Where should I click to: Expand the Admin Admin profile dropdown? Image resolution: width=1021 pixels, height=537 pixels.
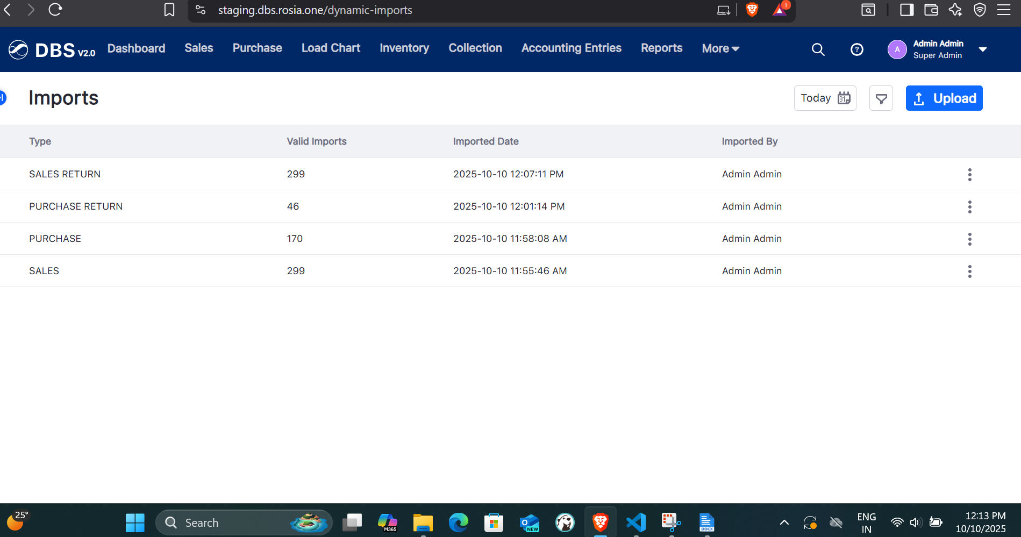pyautogui.click(x=982, y=49)
